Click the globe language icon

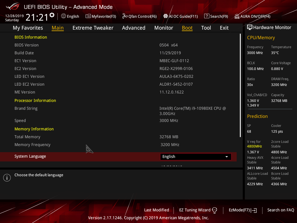[64, 16]
